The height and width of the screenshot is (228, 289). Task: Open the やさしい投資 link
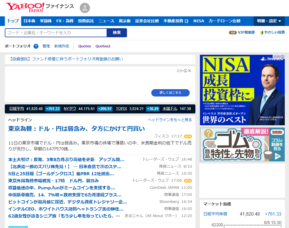click(275, 32)
